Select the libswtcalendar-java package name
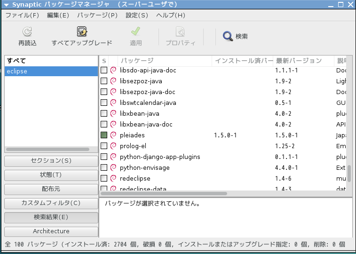 [x=148, y=103]
